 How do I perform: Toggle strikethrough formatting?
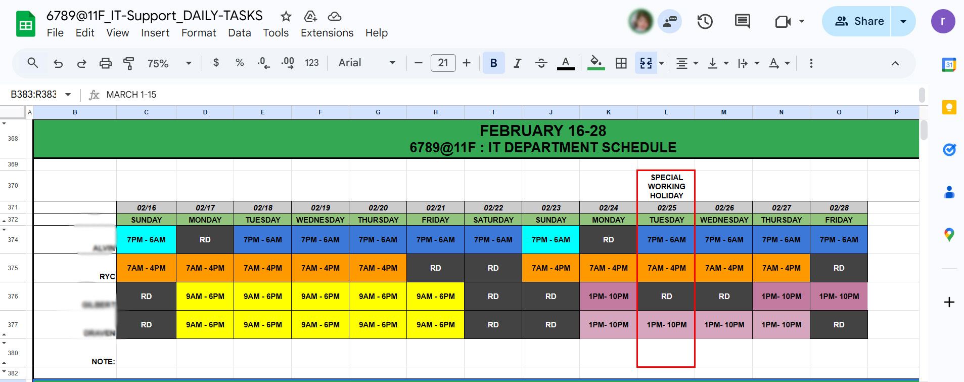[x=541, y=63]
